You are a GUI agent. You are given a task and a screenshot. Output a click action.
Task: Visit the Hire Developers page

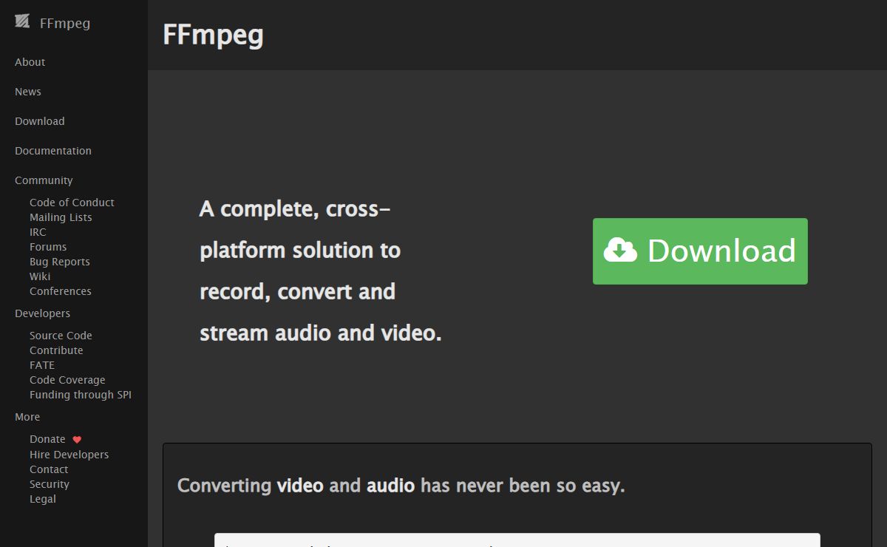coord(69,455)
